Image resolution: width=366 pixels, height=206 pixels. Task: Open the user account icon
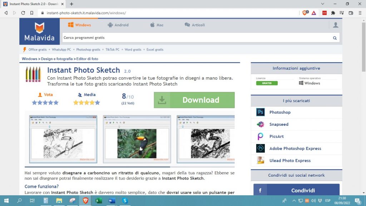(335, 25)
